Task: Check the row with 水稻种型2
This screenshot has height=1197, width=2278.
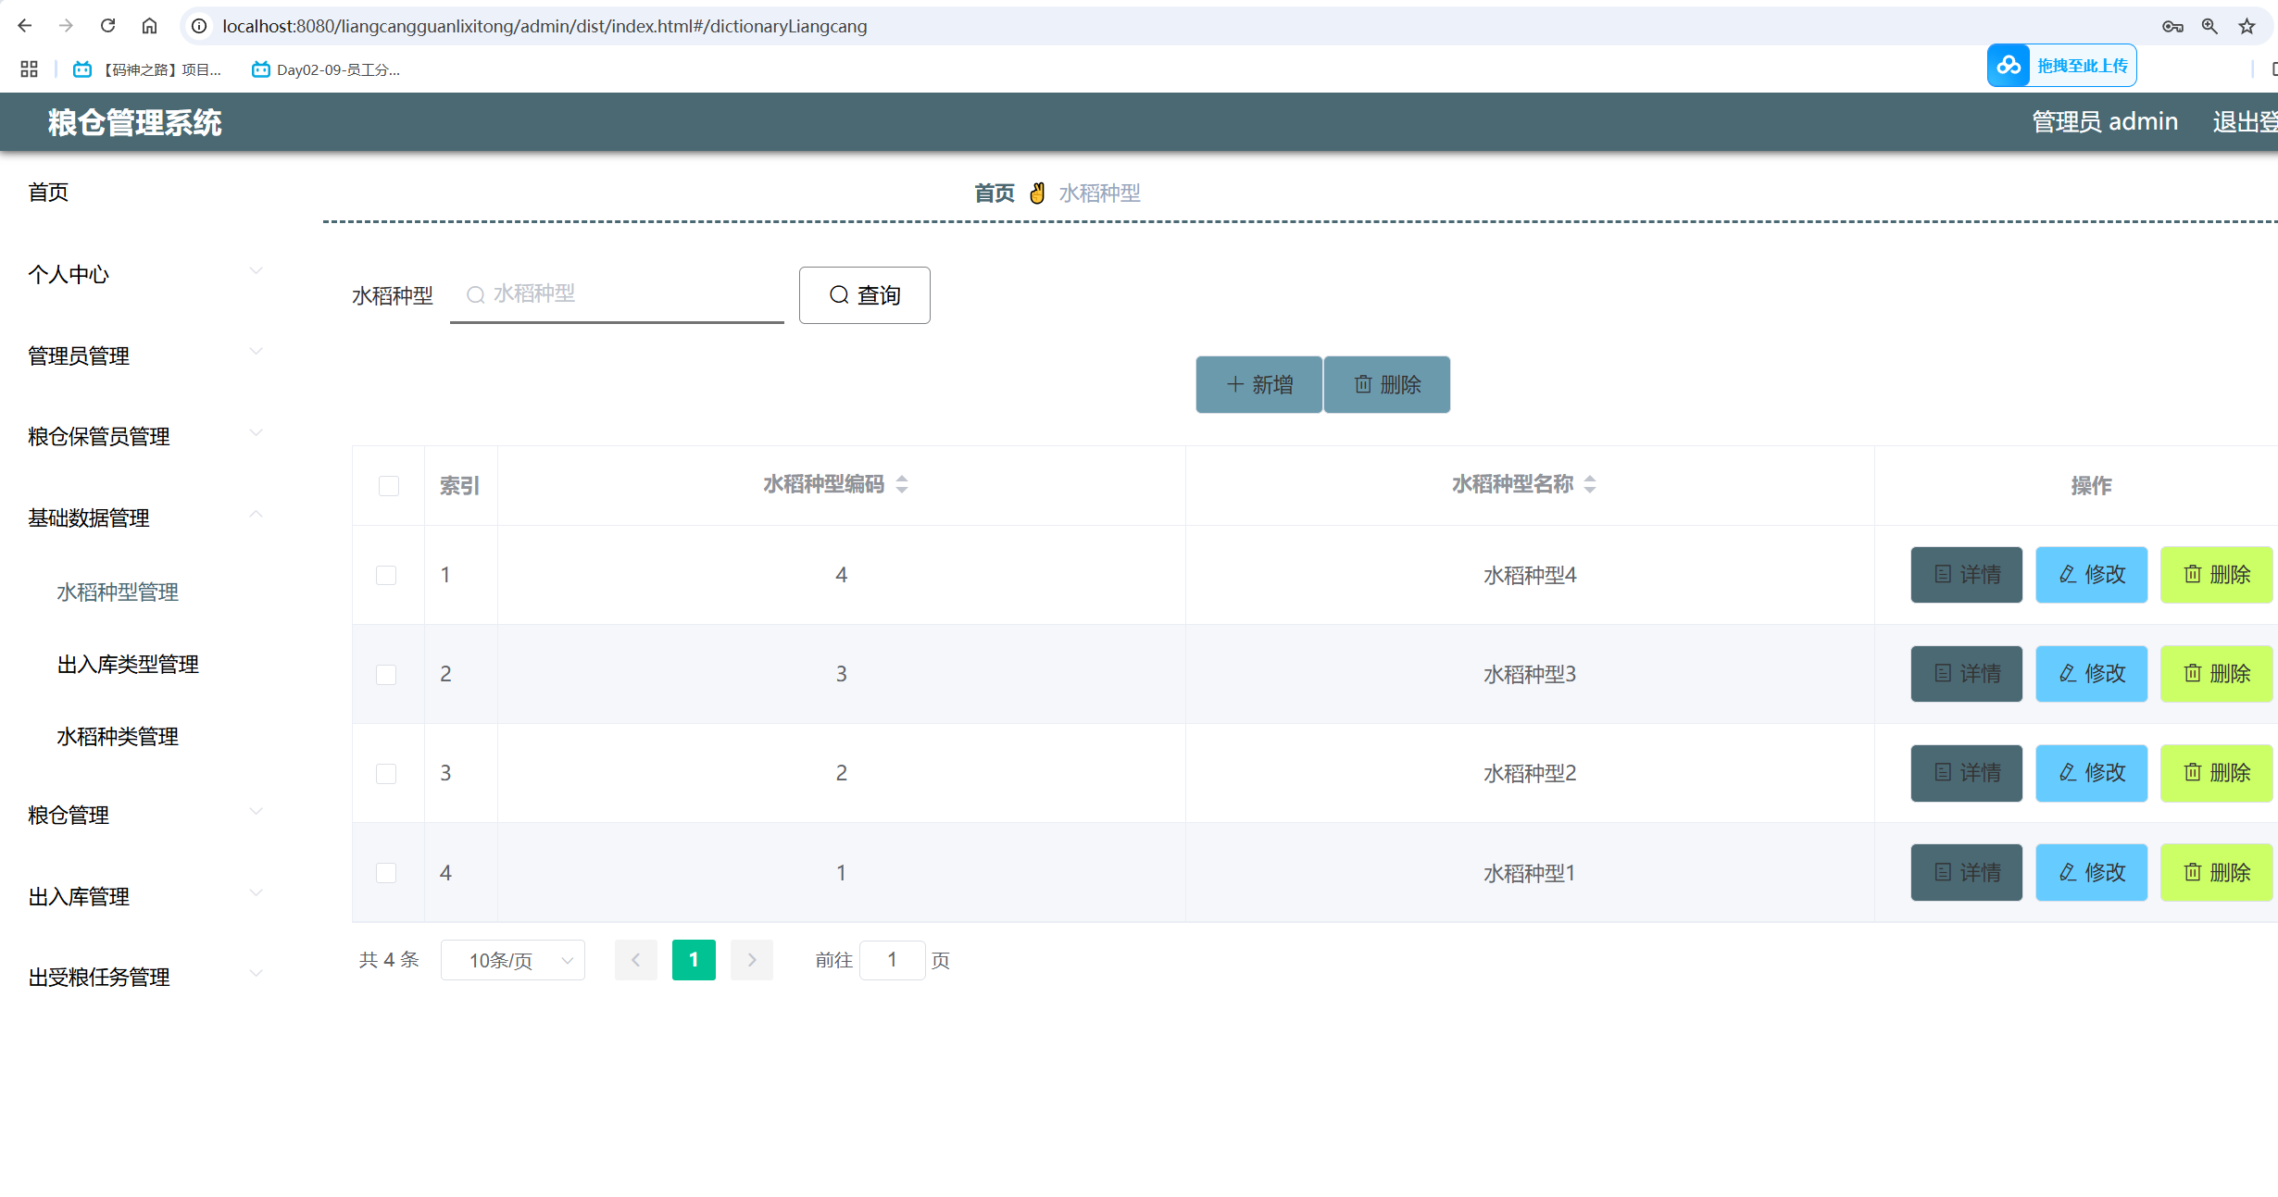Action: point(386,773)
